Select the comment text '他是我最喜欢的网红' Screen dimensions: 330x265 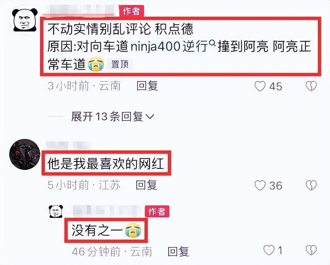[106, 163]
